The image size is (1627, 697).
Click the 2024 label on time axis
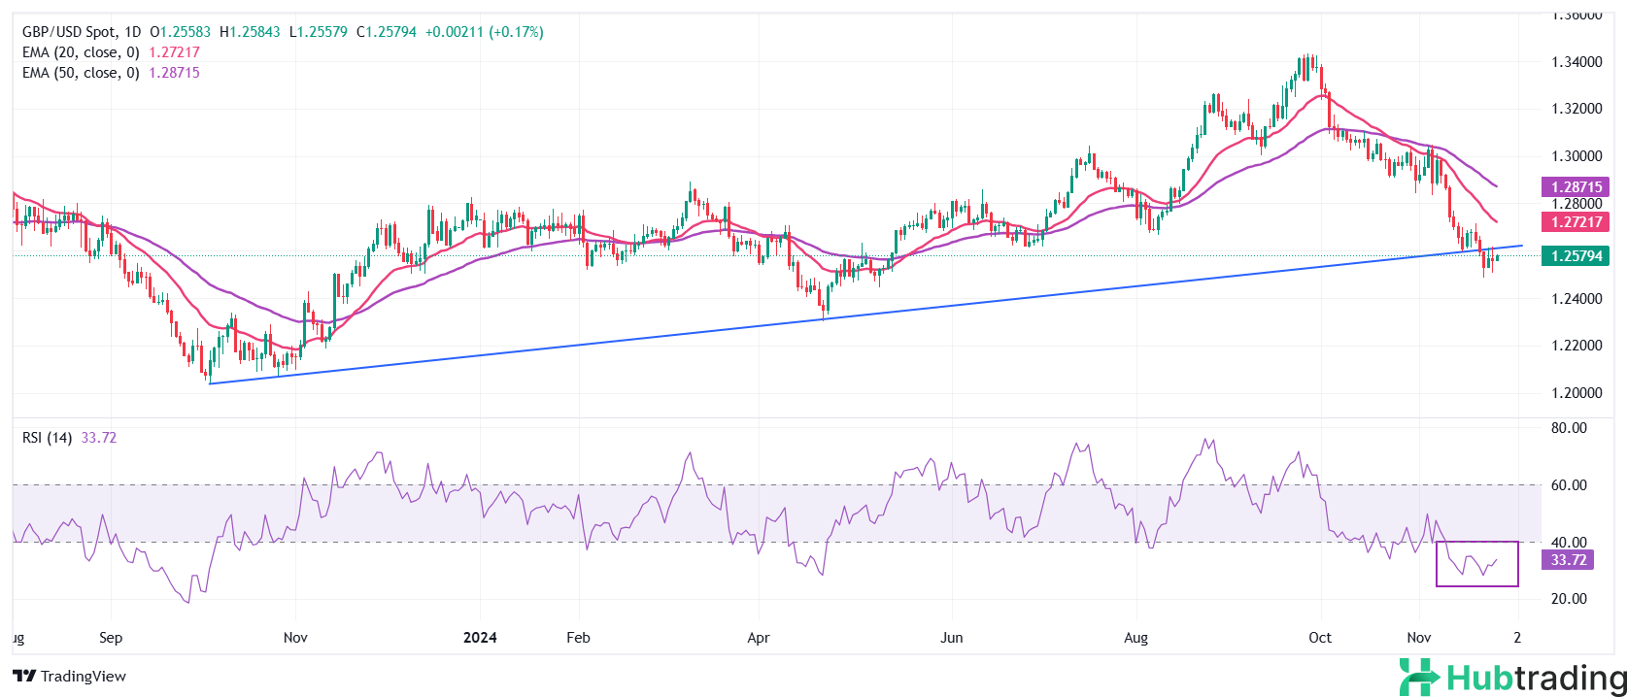pos(480,638)
